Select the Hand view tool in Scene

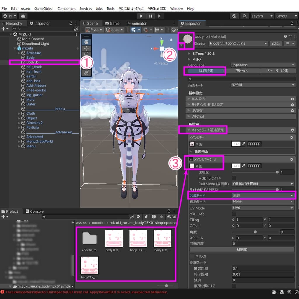86,42
